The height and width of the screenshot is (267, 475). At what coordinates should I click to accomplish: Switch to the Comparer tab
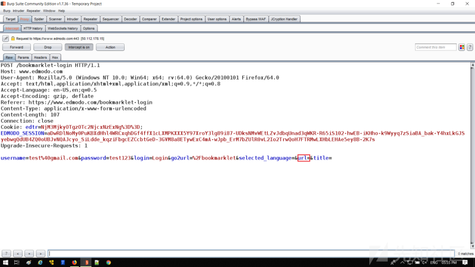[x=149, y=19]
